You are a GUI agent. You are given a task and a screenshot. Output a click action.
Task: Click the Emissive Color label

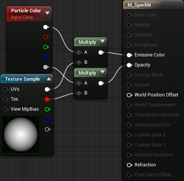tap(149, 55)
